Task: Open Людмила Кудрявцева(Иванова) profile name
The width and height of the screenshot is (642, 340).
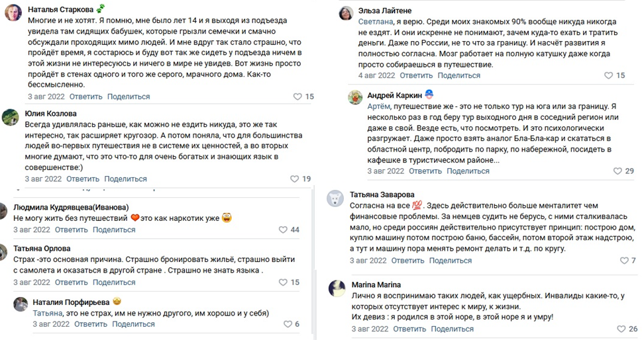Action: [71, 207]
